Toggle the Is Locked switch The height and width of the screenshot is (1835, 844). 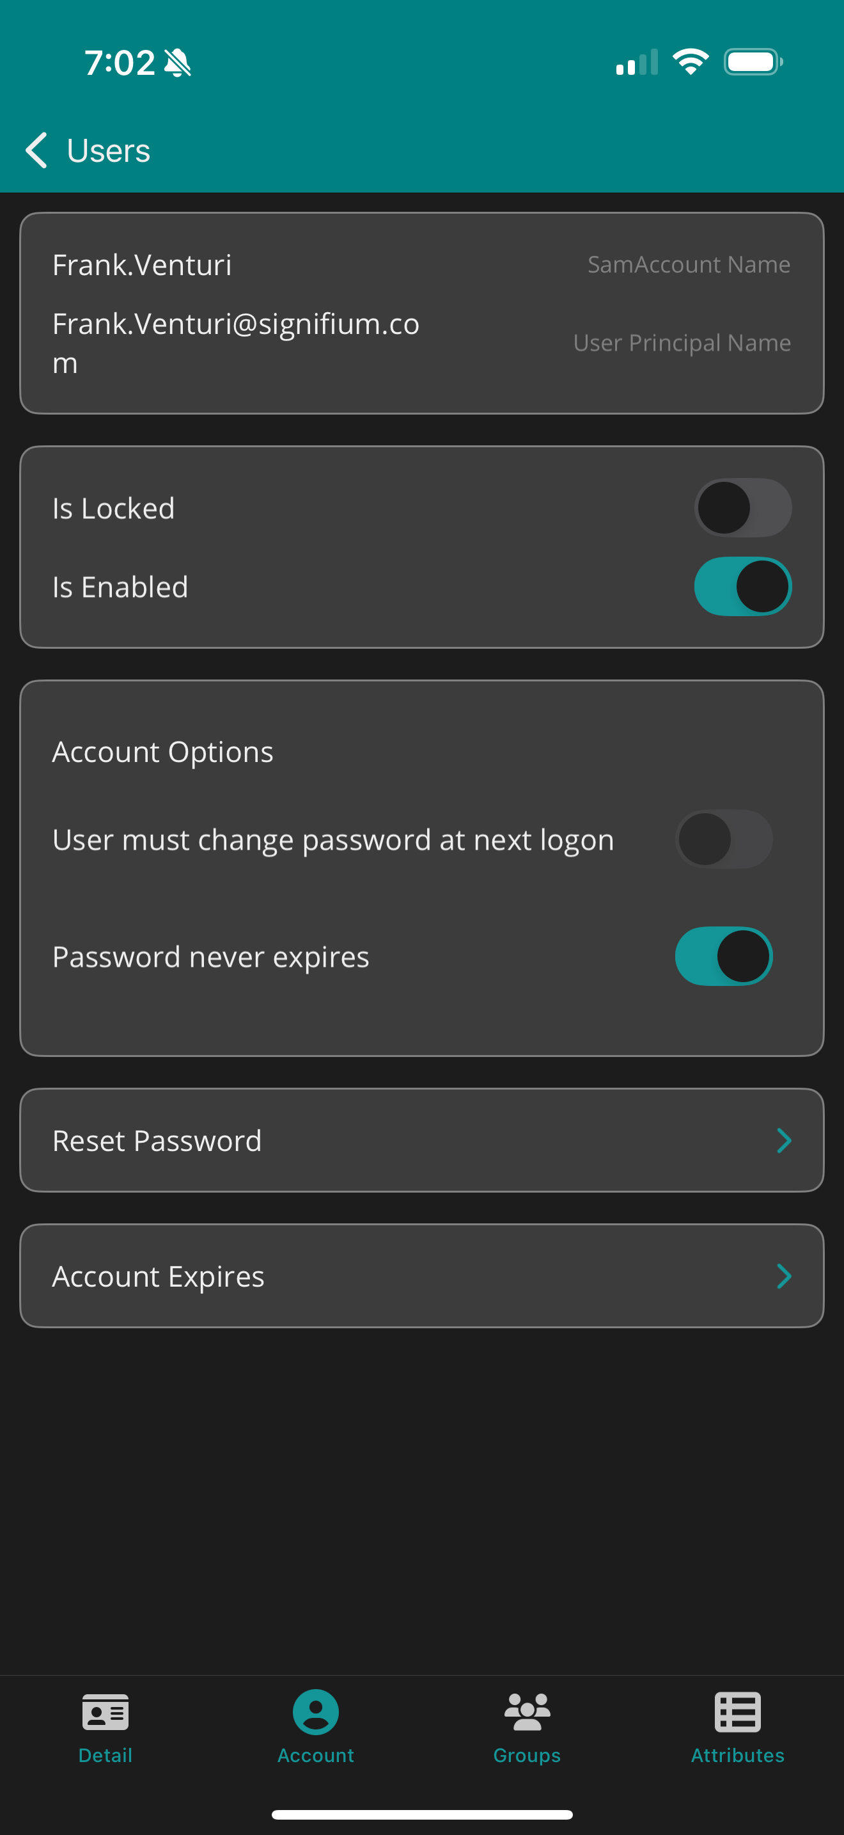(742, 508)
